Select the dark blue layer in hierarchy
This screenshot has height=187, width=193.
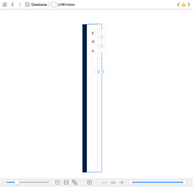pos(85,98)
